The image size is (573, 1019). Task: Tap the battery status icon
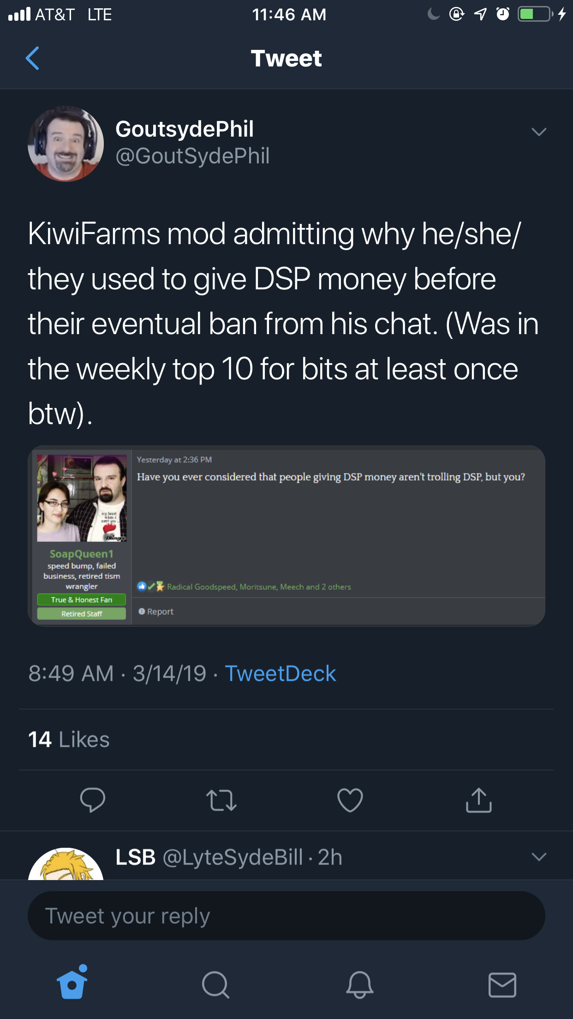[535, 14]
